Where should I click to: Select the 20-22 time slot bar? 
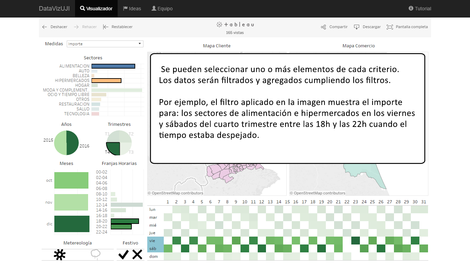pyautogui.click(x=121, y=227)
